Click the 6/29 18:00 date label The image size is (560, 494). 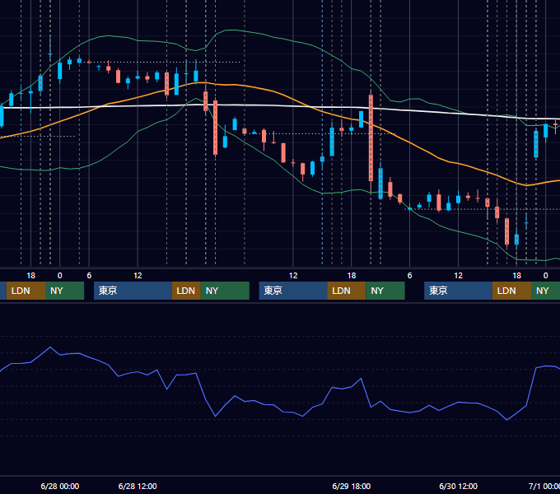(x=352, y=486)
